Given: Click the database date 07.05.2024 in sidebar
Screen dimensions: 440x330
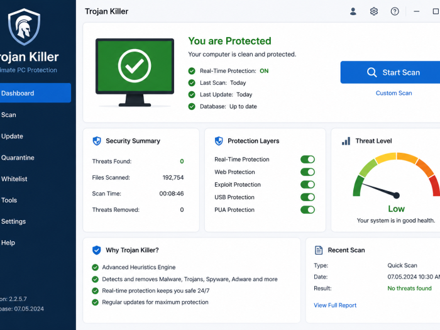Looking at the screenshot, I should coord(29,309).
